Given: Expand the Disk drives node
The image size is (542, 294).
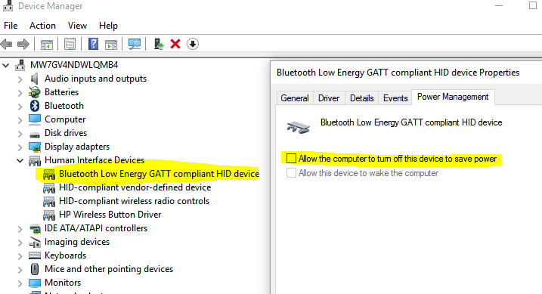Looking at the screenshot, I should point(20,134).
